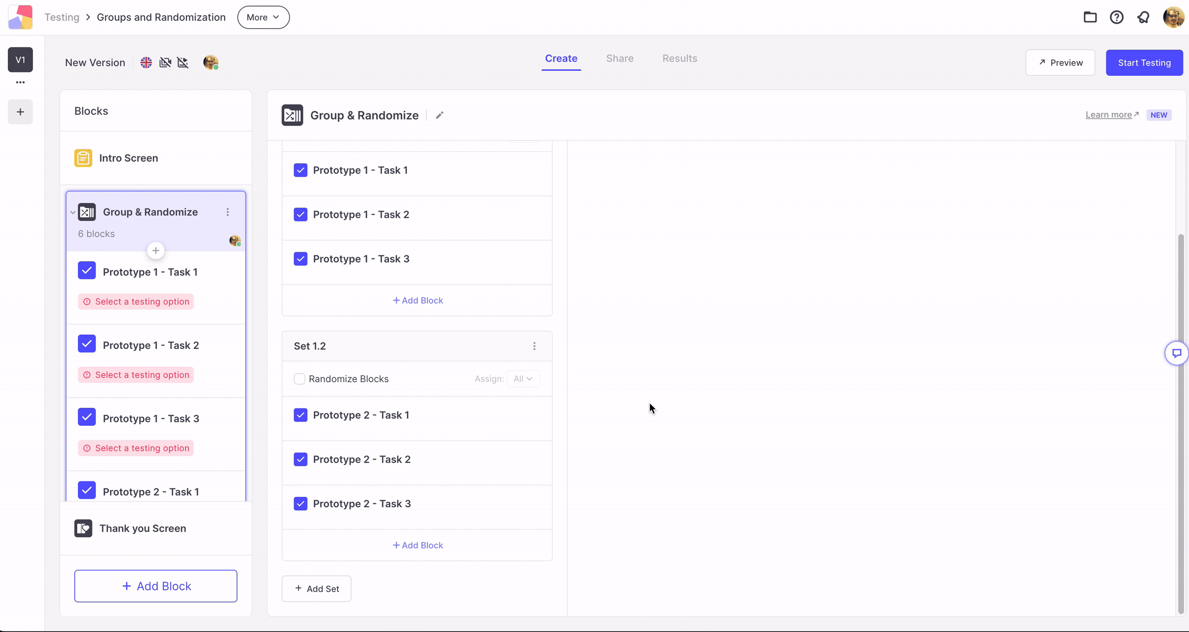Open the help question mark icon
The width and height of the screenshot is (1189, 632).
[1117, 17]
